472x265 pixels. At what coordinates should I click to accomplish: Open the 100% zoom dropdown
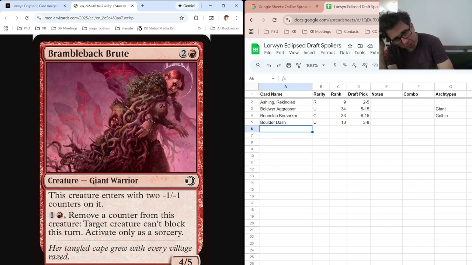point(315,65)
